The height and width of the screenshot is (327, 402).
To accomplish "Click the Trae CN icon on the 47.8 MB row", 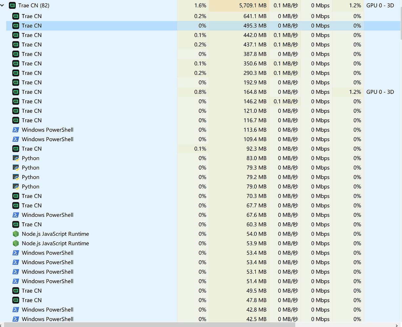I will 16,300.
